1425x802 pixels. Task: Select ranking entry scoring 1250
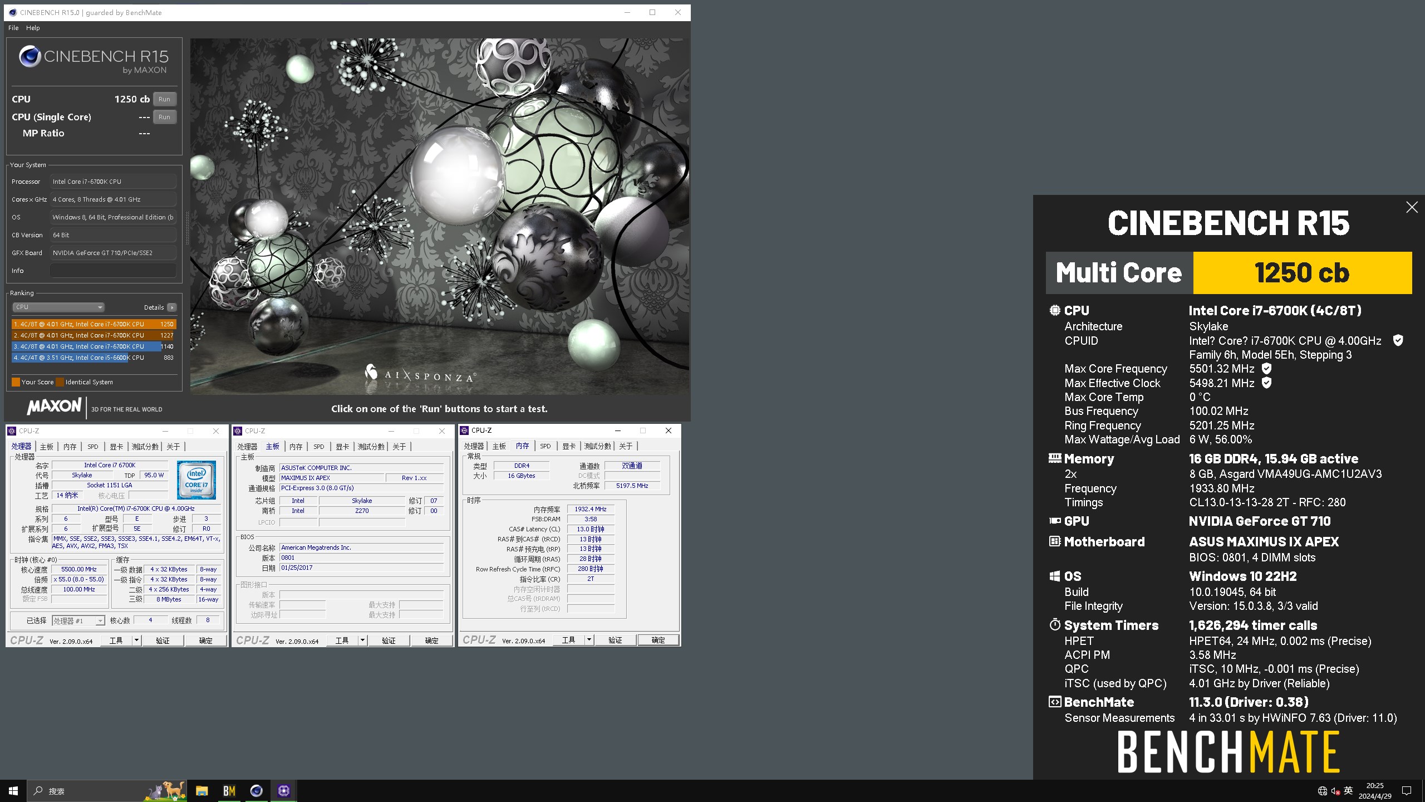93,324
